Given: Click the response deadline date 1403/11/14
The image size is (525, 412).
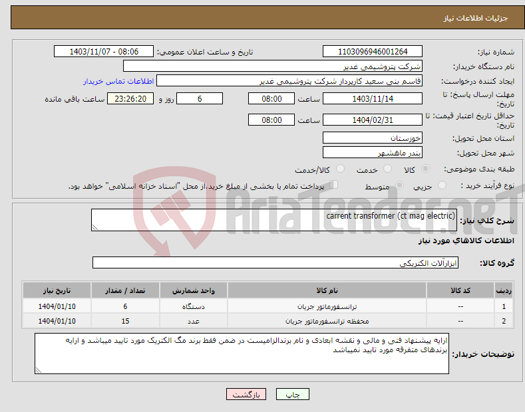Looking at the screenshot, I should [373, 98].
